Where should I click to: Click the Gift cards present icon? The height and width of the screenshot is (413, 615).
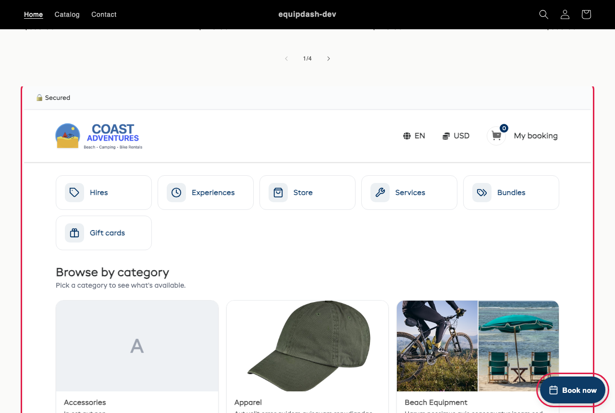coord(74,233)
